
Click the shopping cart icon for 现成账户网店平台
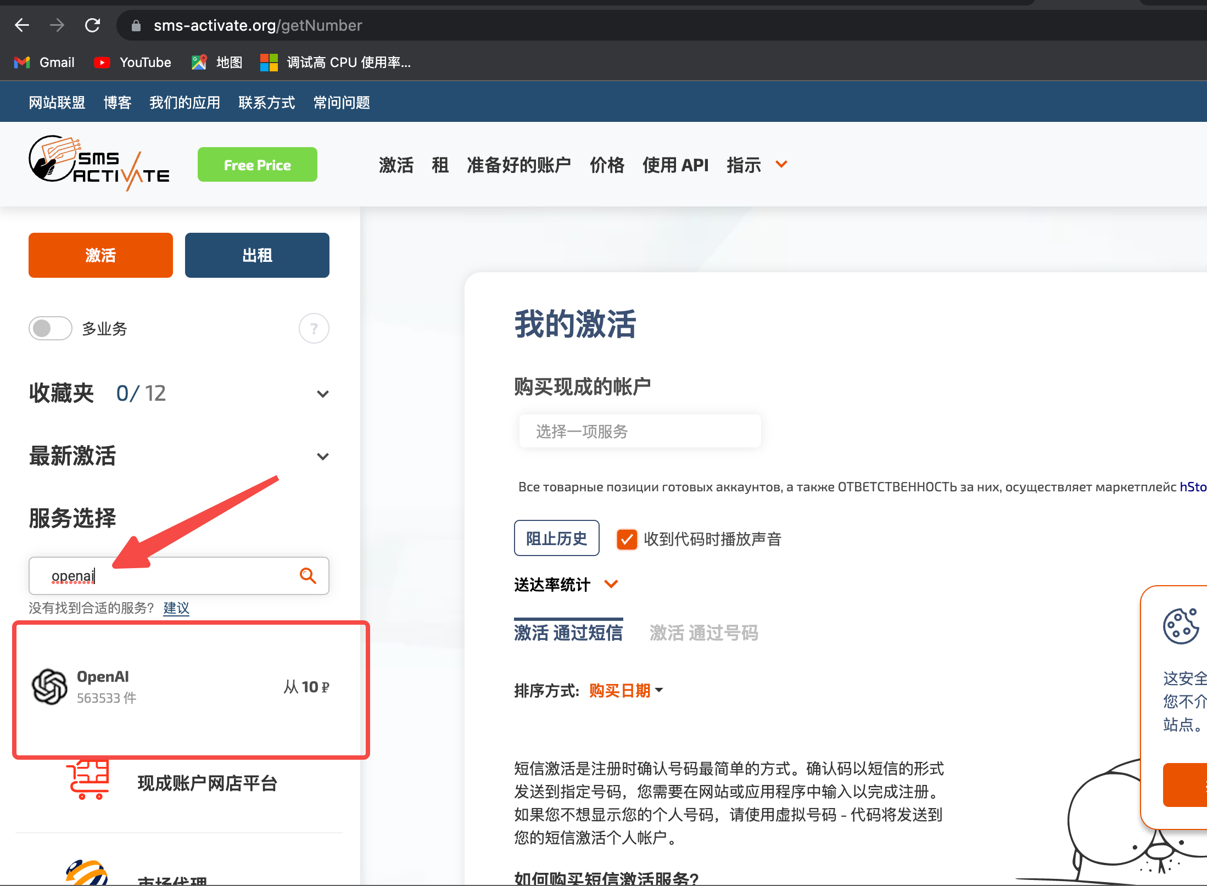[88, 780]
